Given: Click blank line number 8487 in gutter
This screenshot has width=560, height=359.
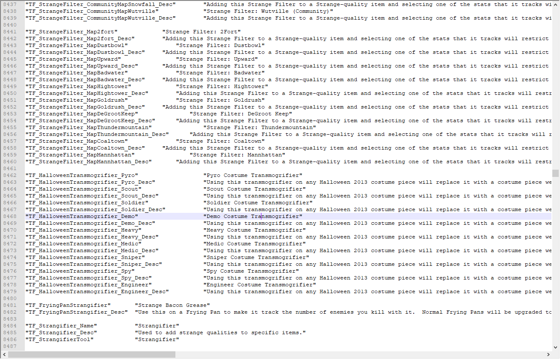Looking at the screenshot, I should click(x=10, y=346).
